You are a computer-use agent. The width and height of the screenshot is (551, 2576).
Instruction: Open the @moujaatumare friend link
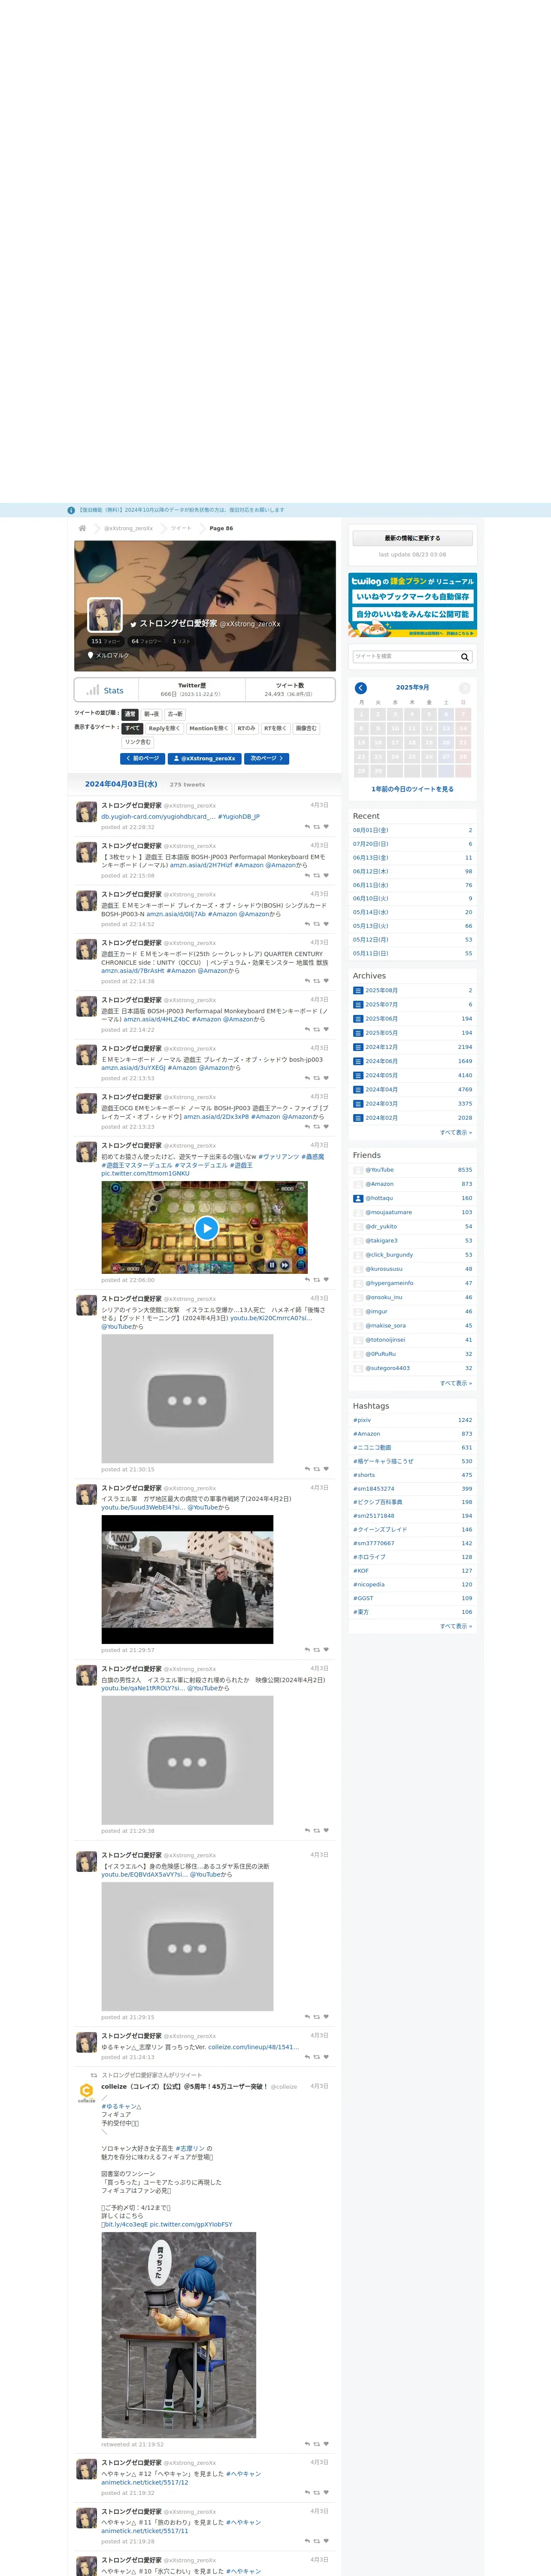(389, 1212)
